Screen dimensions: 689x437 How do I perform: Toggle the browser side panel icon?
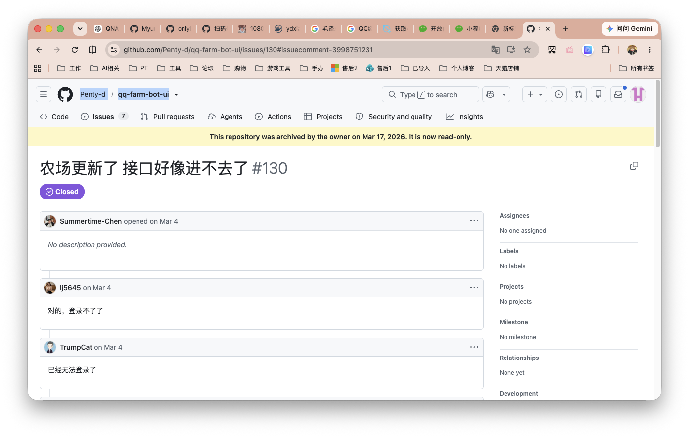click(92, 50)
